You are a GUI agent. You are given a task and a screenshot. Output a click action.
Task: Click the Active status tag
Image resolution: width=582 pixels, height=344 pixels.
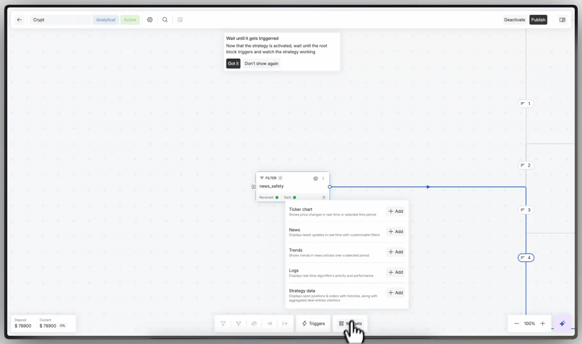[x=130, y=20]
